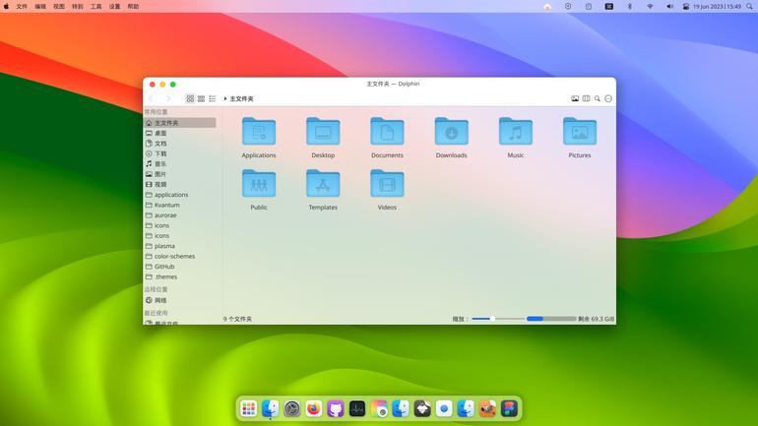Click the free space bar showing 69.3 GiB
The image size is (758, 426).
(x=551, y=319)
